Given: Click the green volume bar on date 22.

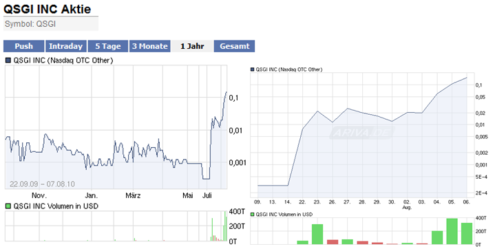Looking at the screenshot, I should (x=302, y=242).
